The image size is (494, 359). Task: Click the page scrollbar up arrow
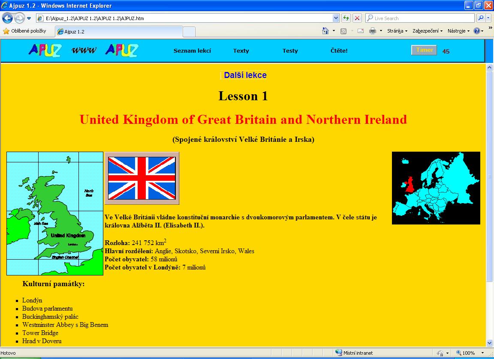(x=489, y=67)
